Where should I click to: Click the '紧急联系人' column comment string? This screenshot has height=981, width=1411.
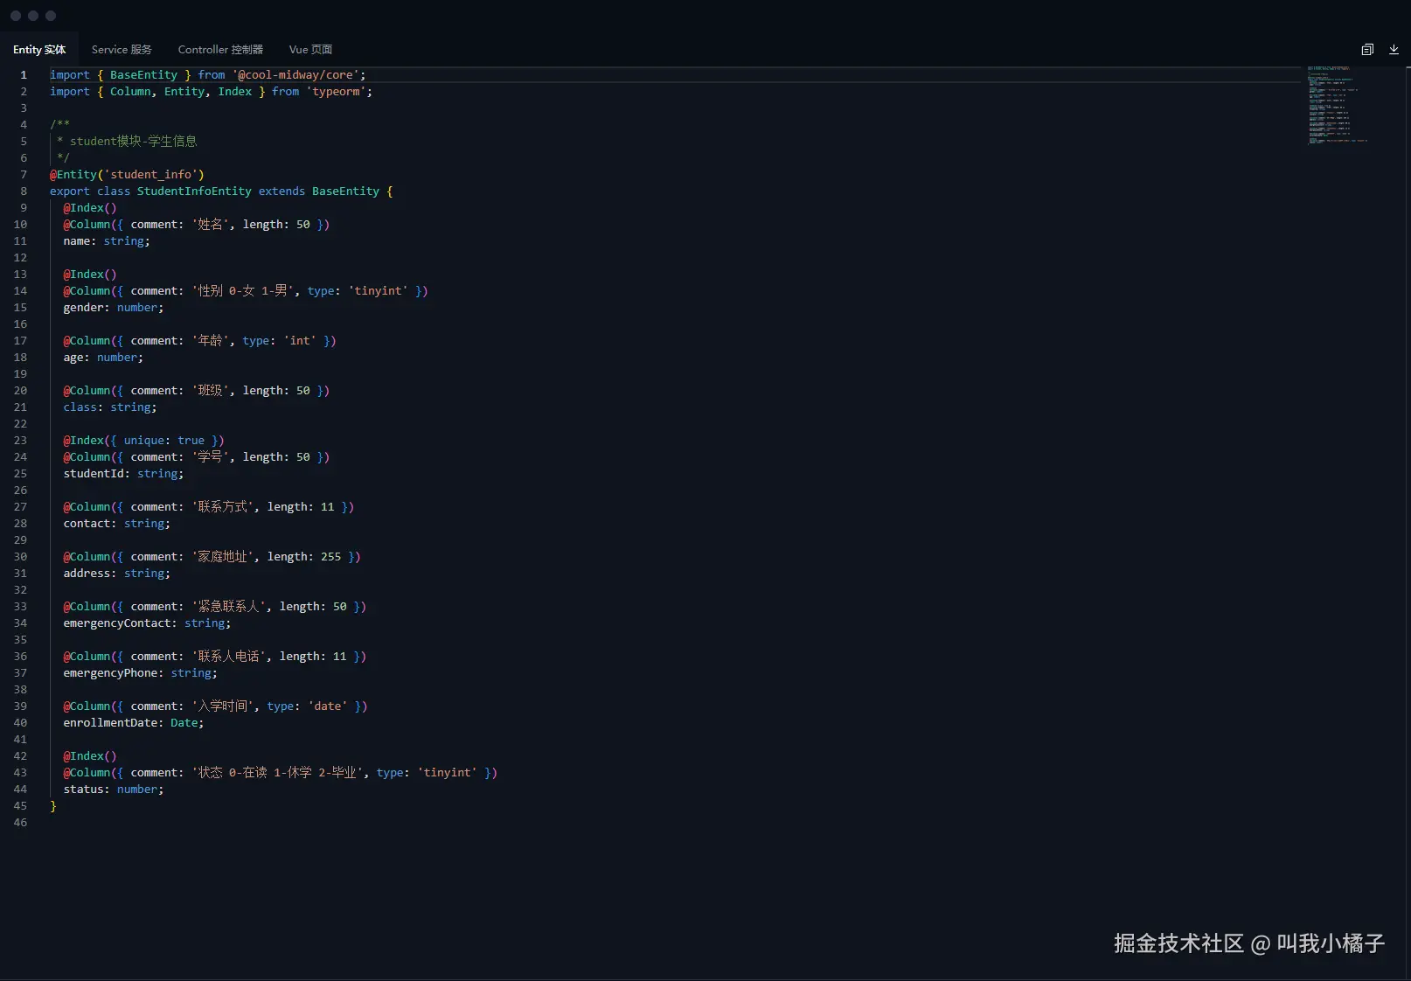[x=228, y=607]
